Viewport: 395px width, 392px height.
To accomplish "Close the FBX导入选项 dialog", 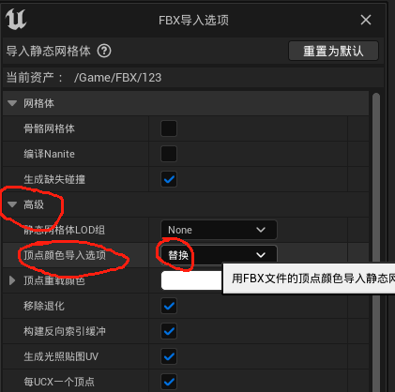I will tap(366, 20).
